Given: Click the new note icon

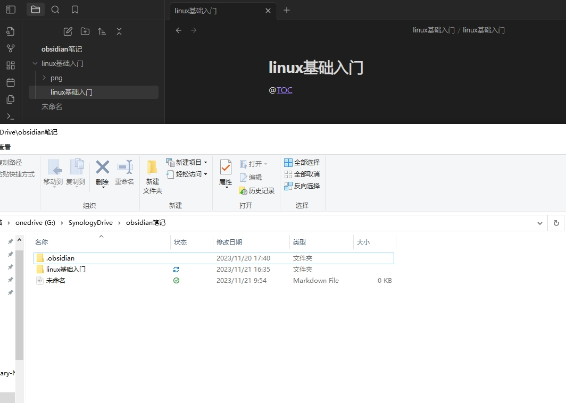Looking at the screenshot, I should click(x=68, y=31).
